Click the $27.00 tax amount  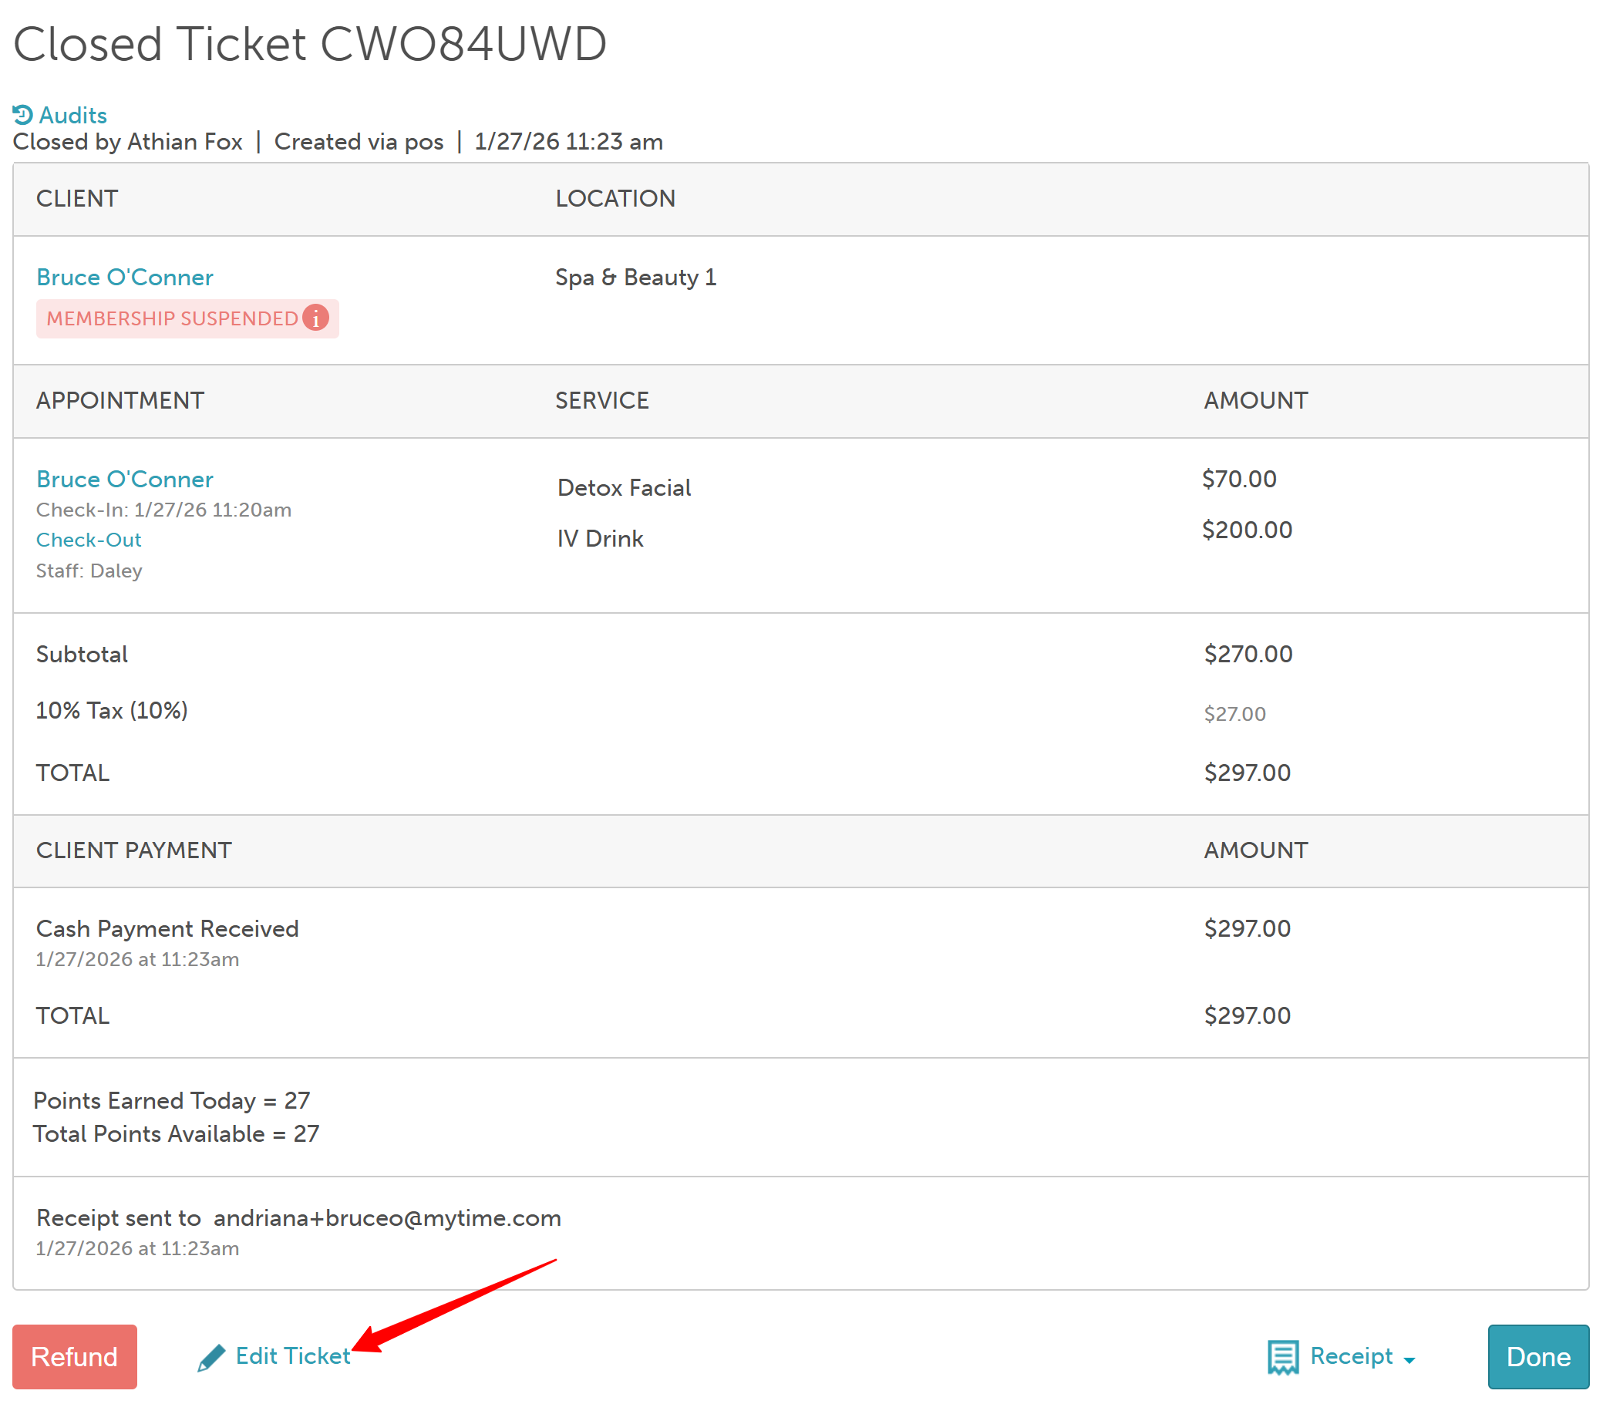[x=1234, y=714]
